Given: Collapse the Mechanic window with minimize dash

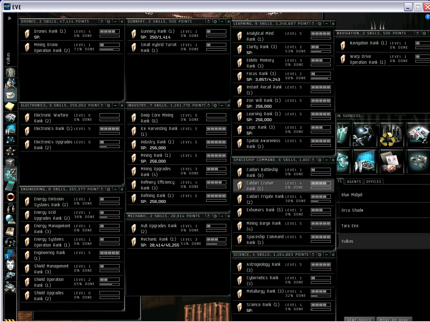Looking at the screenshot, I should pyautogui.click(x=222, y=216).
